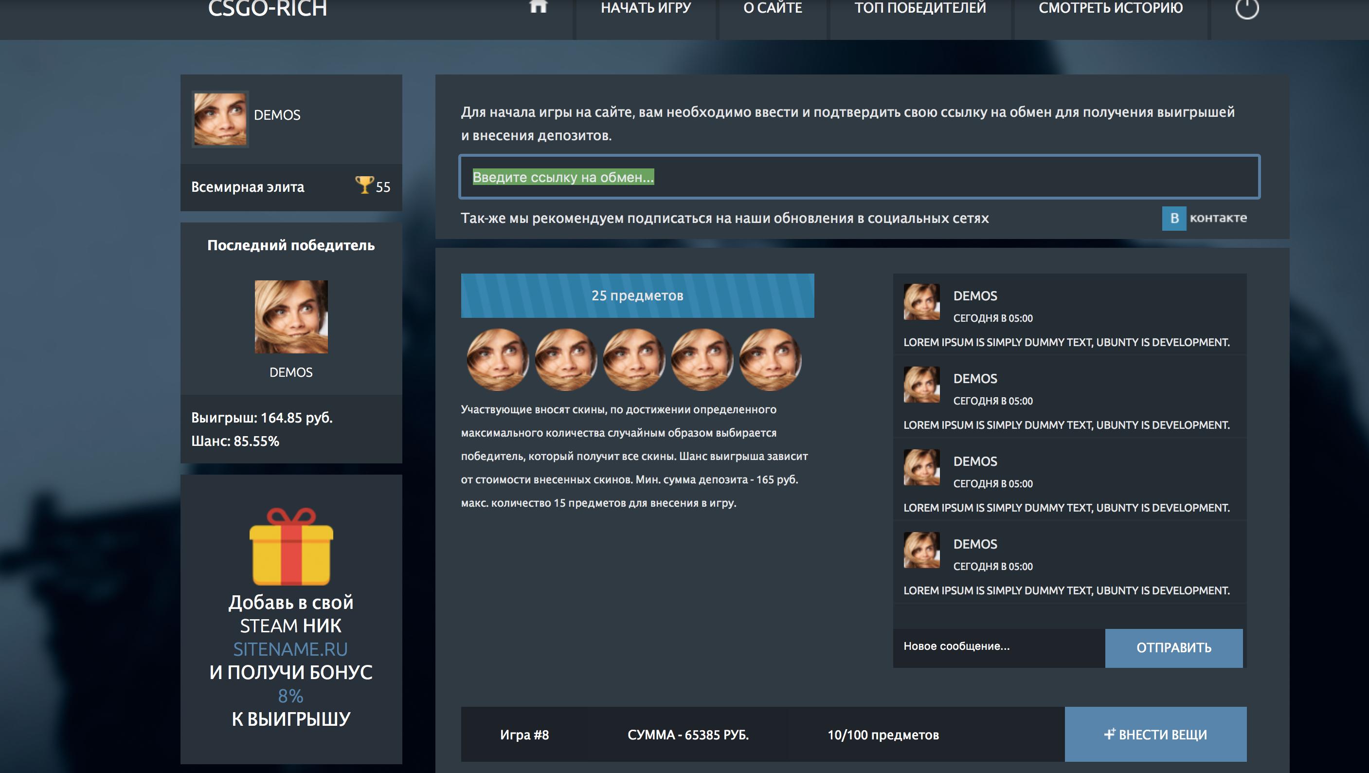This screenshot has width=1369, height=773.
Task: Click DEMOS profile avatar in sidebar
Action: tap(220, 119)
